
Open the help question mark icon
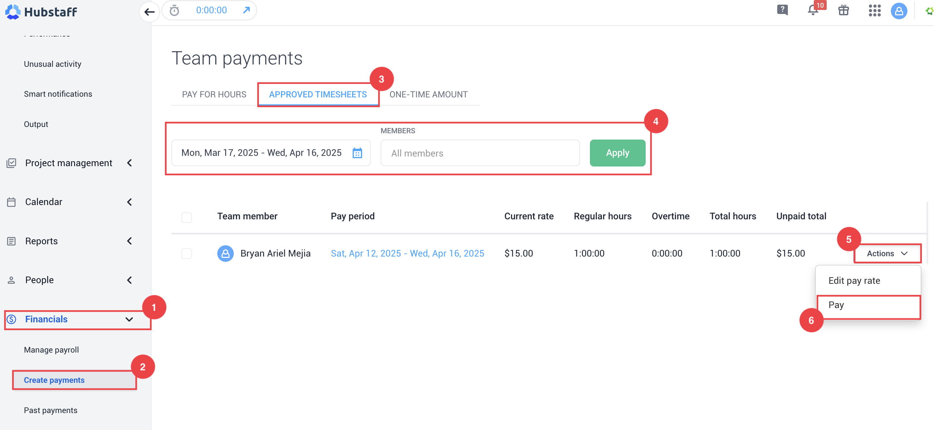point(782,10)
